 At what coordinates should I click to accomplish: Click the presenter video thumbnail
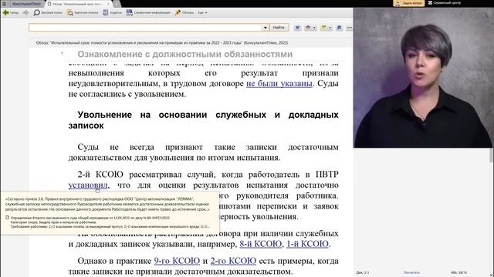pos(423,78)
